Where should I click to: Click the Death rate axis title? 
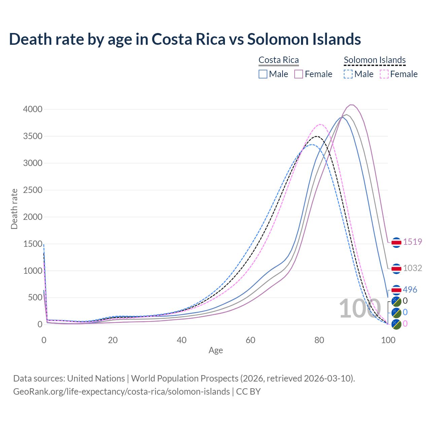14,209
